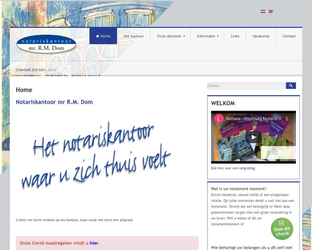Viewport: 312px width, 250px height.
Task: Go to 'Het kantoor' page
Action: tap(133, 36)
